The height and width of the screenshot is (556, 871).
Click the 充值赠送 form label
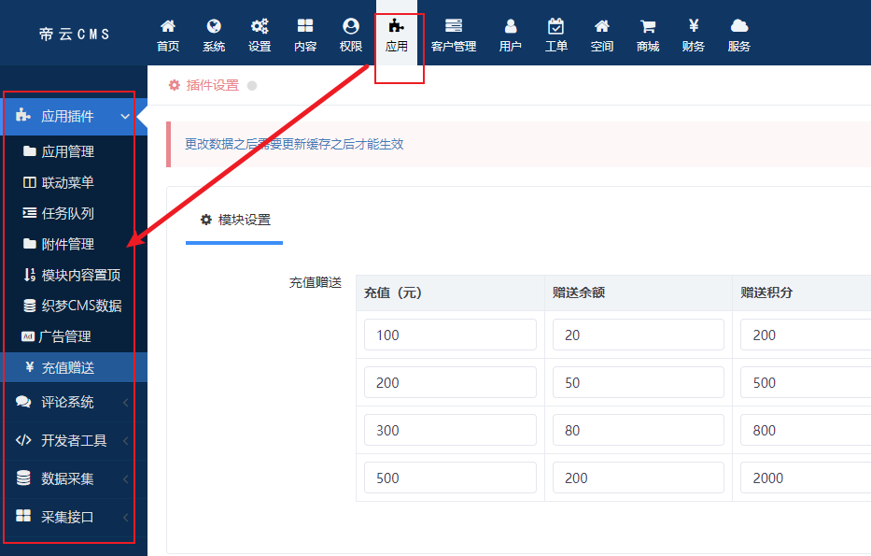[x=315, y=282]
